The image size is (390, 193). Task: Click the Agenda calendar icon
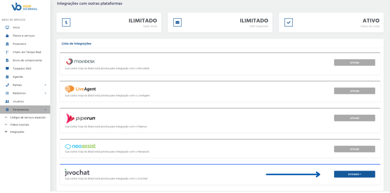[7, 77]
